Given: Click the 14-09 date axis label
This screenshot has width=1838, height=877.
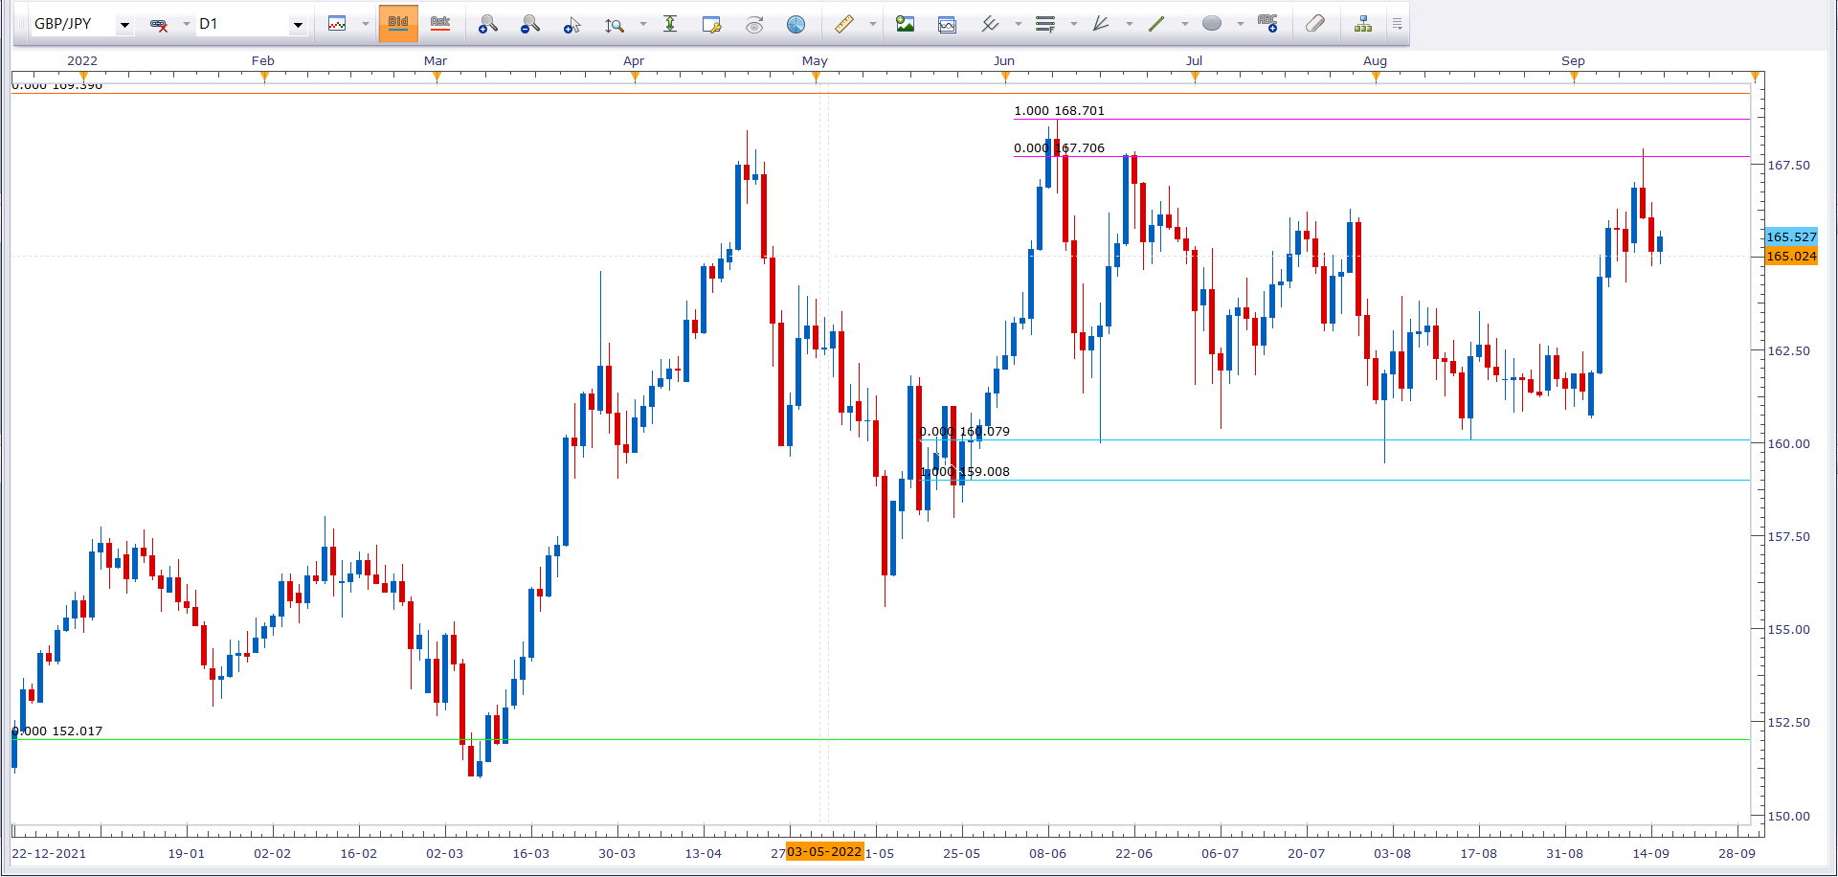Looking at the screenshot, I should tap(1650, 853).
